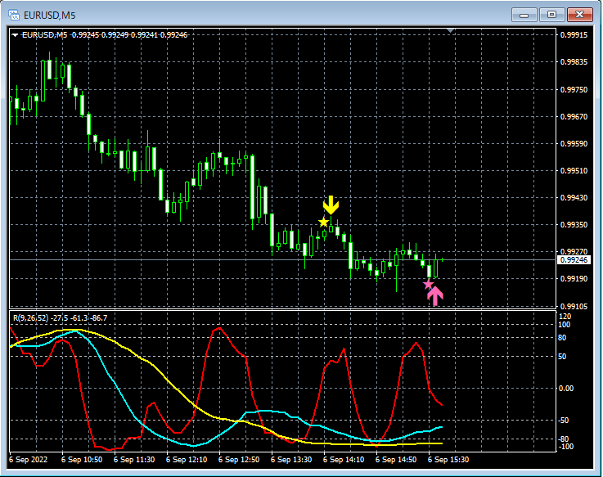Image resolution: width=603 pixels, height=477 pixels.
Task: Click the 0.99510 price scale value
Action: (x=574, y=171)
